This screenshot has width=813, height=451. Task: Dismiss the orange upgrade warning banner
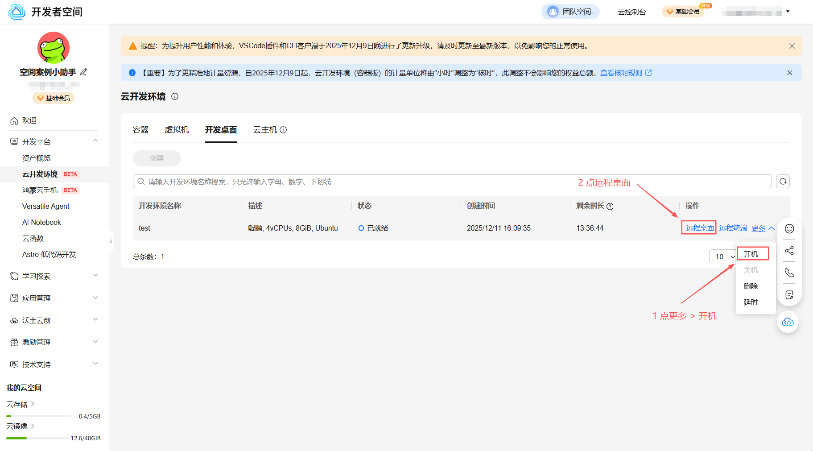tap(792, 46)
